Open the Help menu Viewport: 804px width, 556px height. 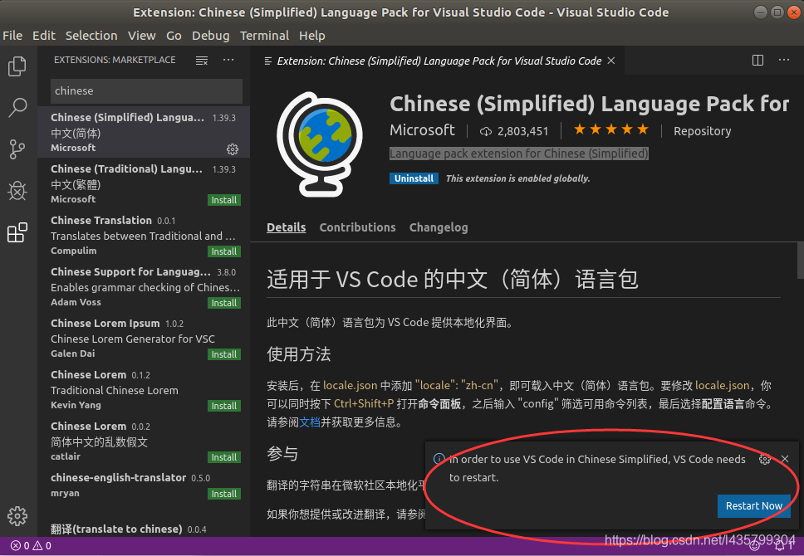click(x=311, y=36)
